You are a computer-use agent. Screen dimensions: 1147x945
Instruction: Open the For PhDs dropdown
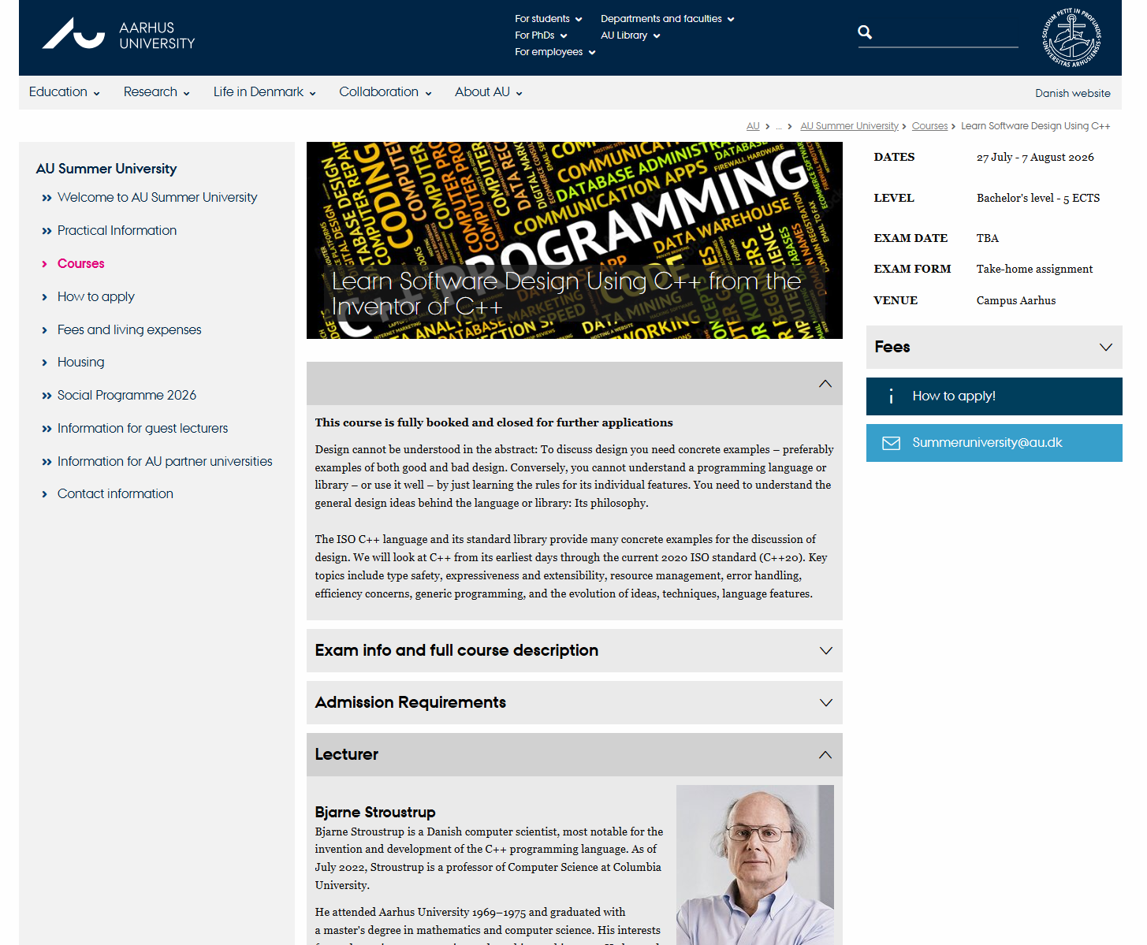[541, 35]
